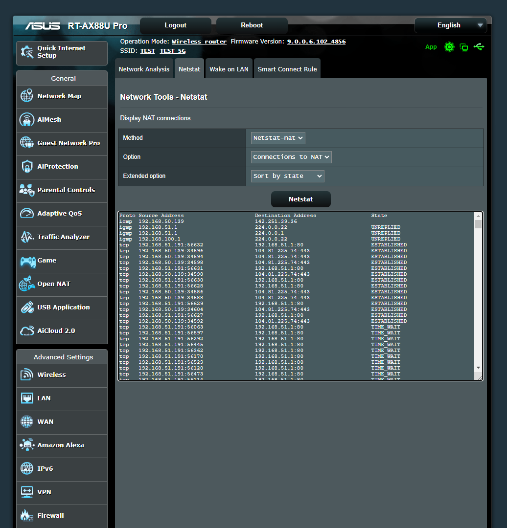
Task: Open the Sort by state dropdown
Action: [x=287, y=176]
